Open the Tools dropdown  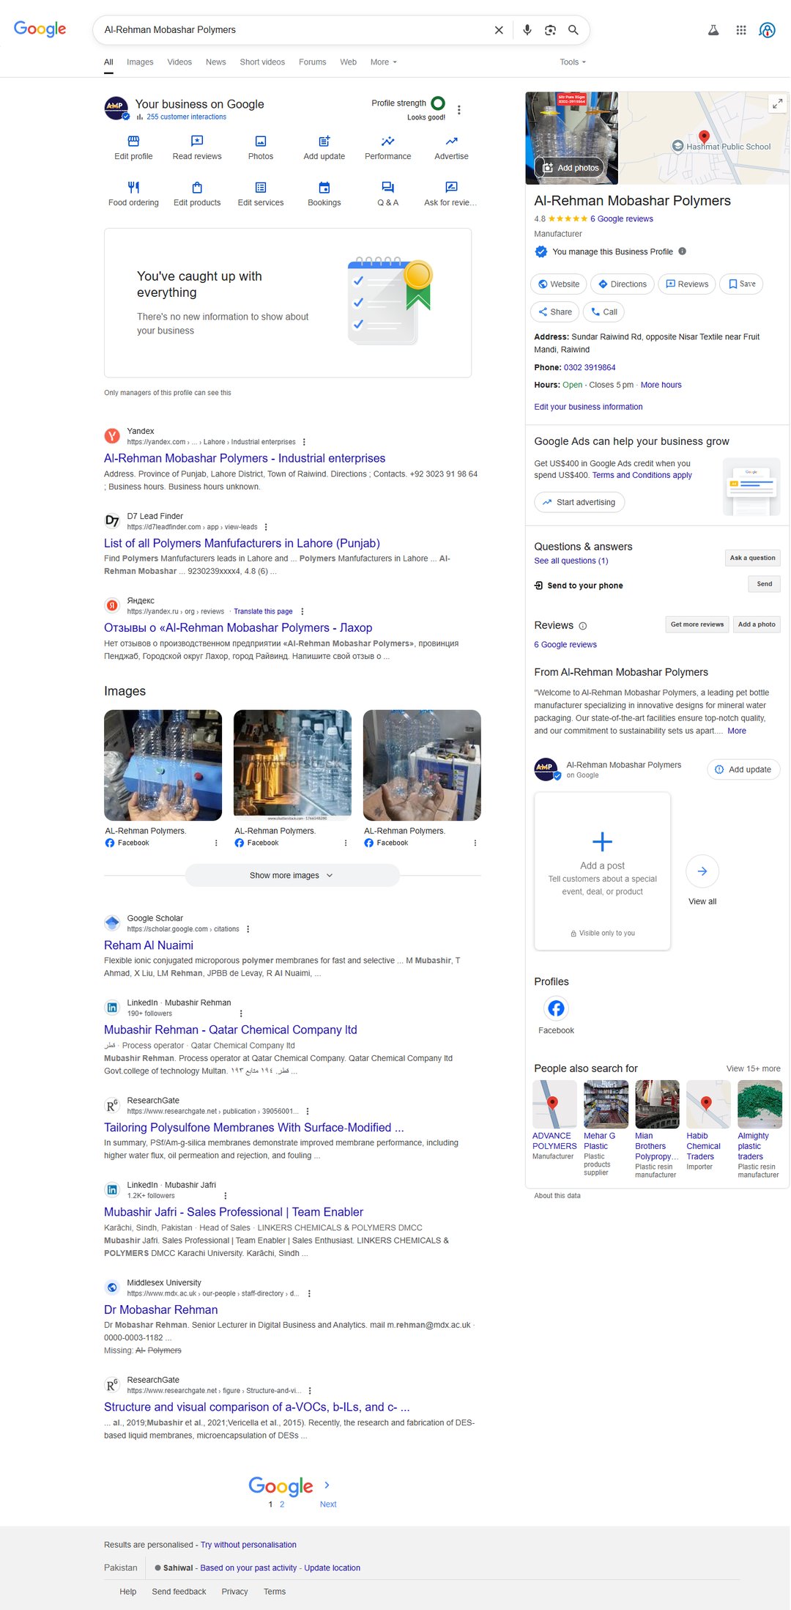pyautogui.click(x=572, y=62)
